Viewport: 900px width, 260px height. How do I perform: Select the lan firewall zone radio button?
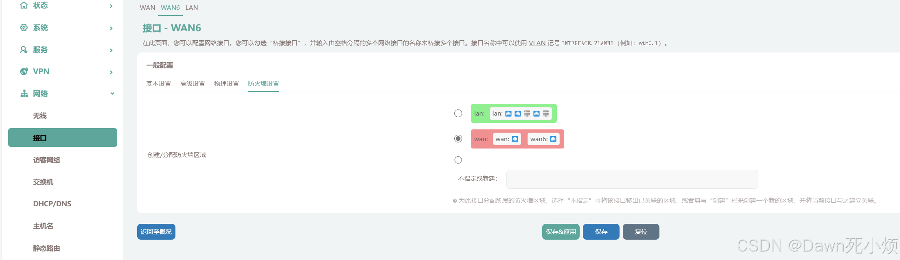click(458, 114)
